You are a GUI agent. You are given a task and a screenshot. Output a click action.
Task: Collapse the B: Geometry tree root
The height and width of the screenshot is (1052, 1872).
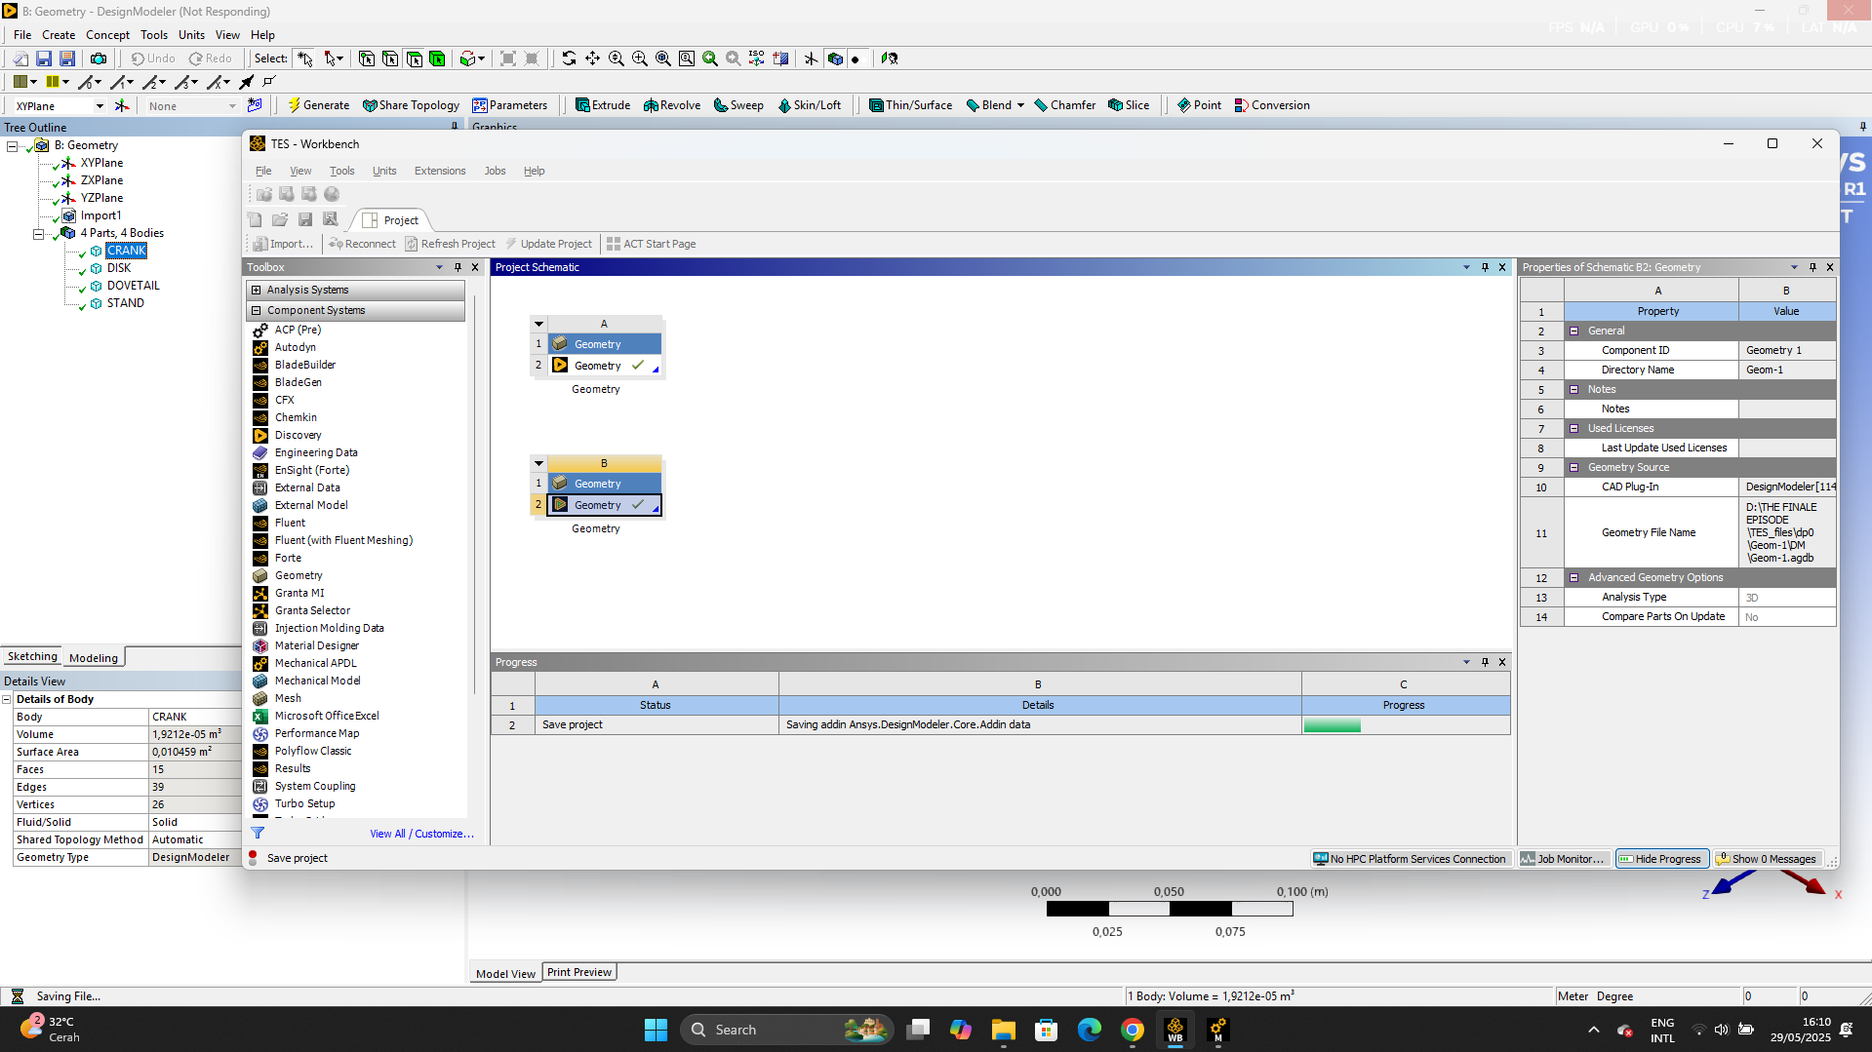click(x=12, y=146)
